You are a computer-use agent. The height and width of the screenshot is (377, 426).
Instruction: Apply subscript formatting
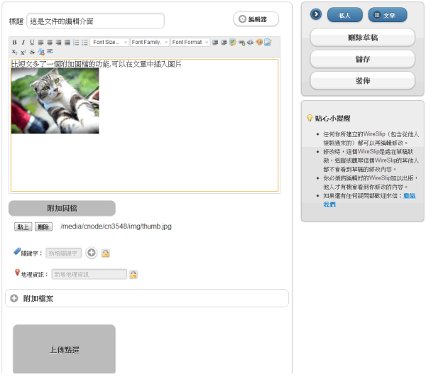15,52
